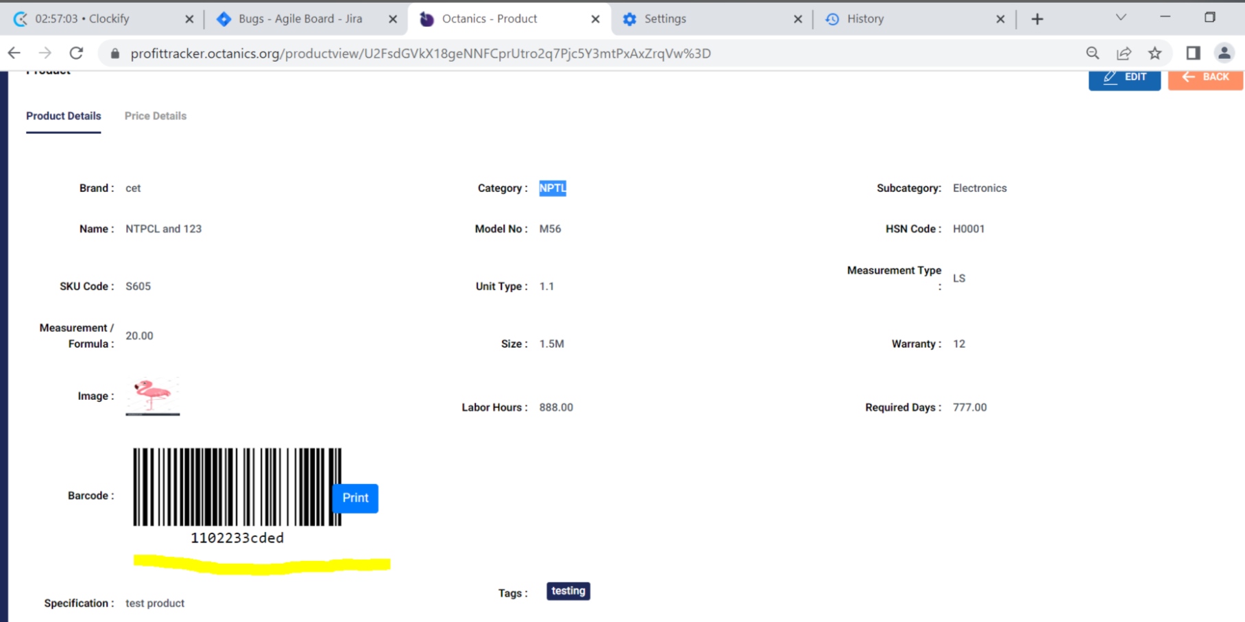Click the orange BACK button
Image resolution: width=1245 pixels, height=622 pixels.
pyautogui.click(x=1205, y=77)
